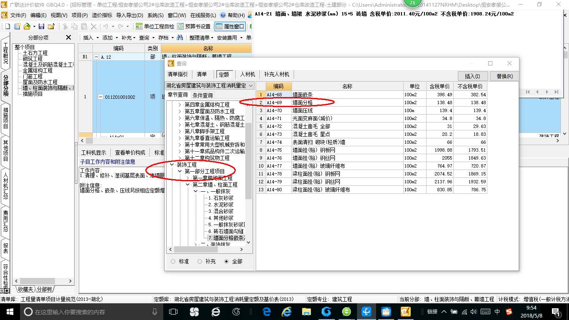Expand 第四章金属结构工程 tree node
This screenshot has height=320, width=569.
[x=180, y=105]
